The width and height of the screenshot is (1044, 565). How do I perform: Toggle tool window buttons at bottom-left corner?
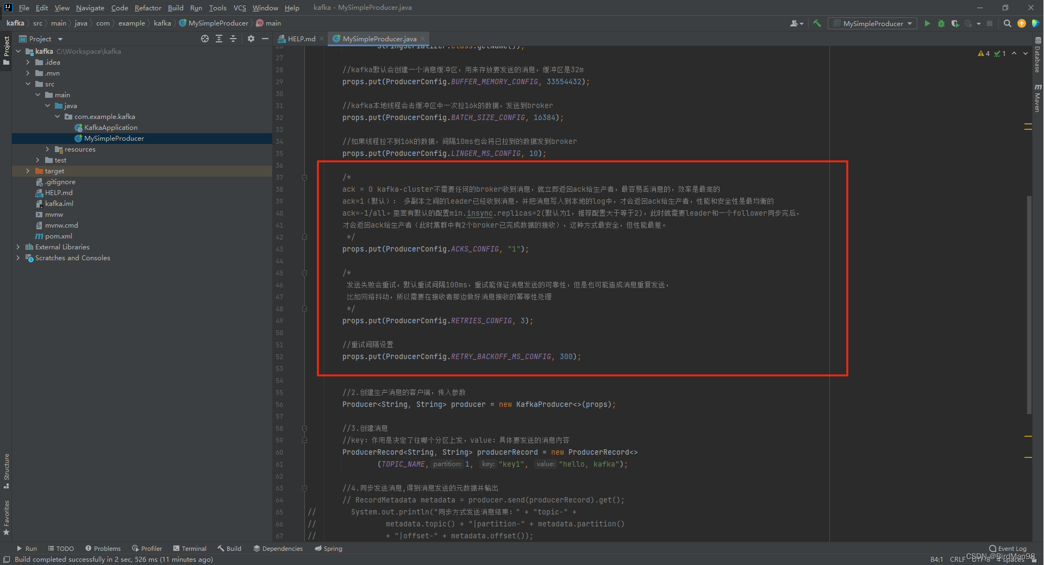[7, 560]
